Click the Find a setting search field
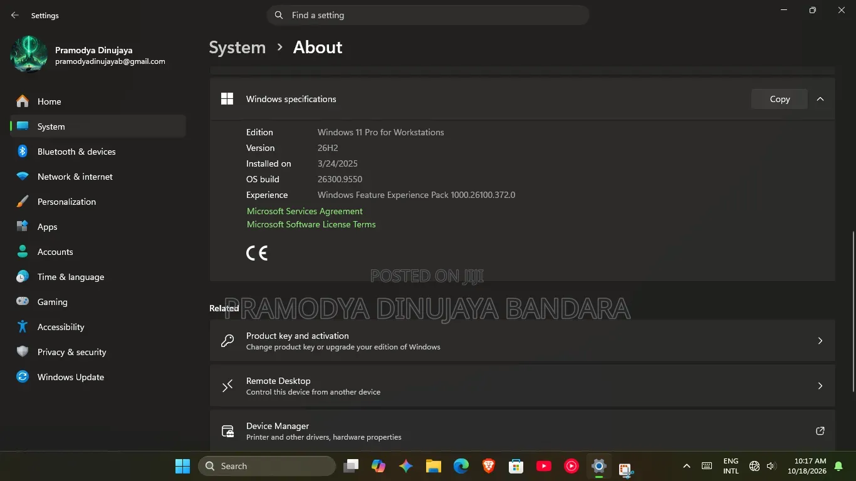 428,15
